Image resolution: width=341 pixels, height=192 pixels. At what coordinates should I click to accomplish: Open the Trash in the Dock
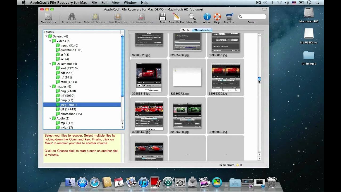[272, 182]
